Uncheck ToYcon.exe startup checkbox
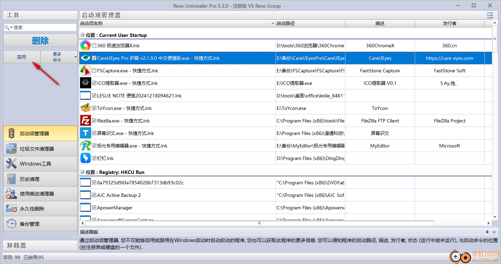Viewport: 501px width, 264px height. 94,108
